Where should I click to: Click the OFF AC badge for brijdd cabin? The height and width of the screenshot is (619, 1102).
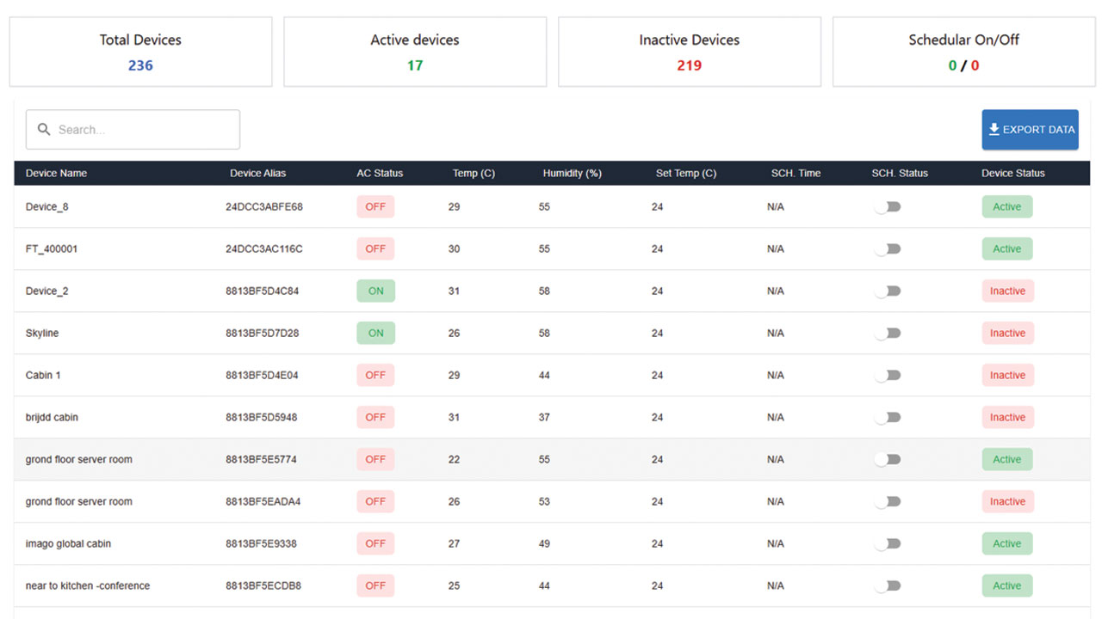[375, 418]
